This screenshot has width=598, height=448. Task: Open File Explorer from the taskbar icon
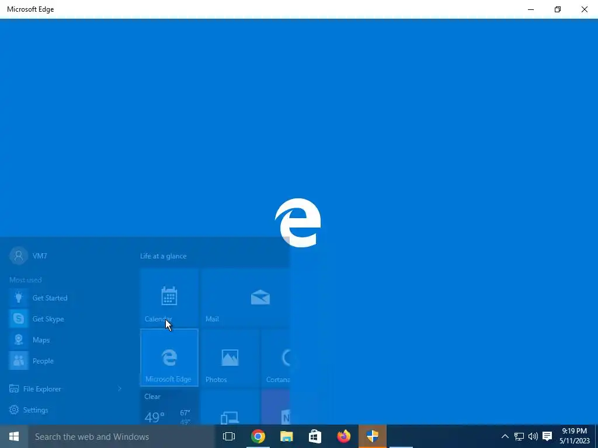286,436
